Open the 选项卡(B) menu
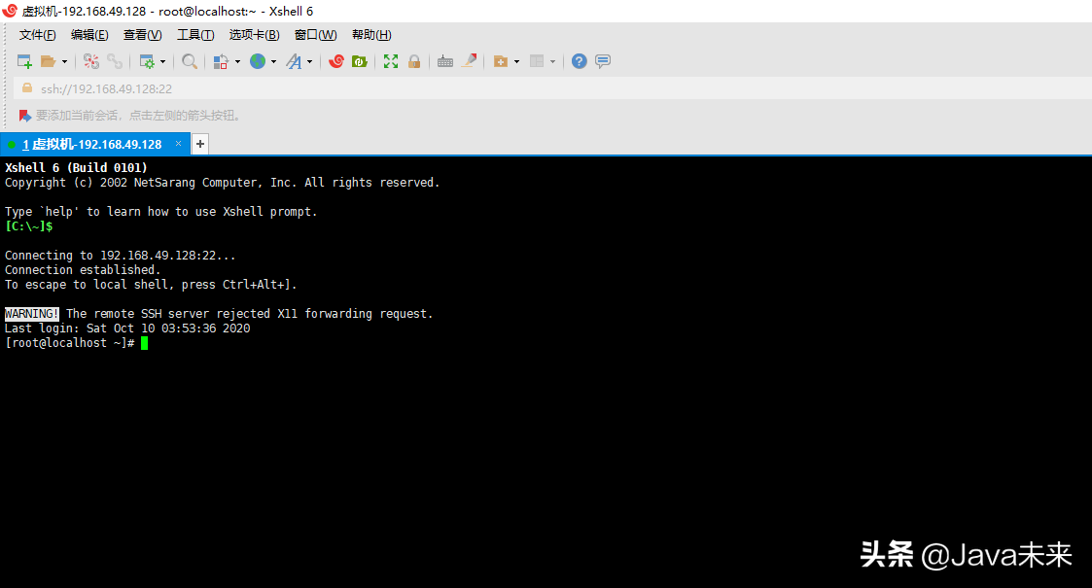The image size is (1092, 588). point(254,35)
